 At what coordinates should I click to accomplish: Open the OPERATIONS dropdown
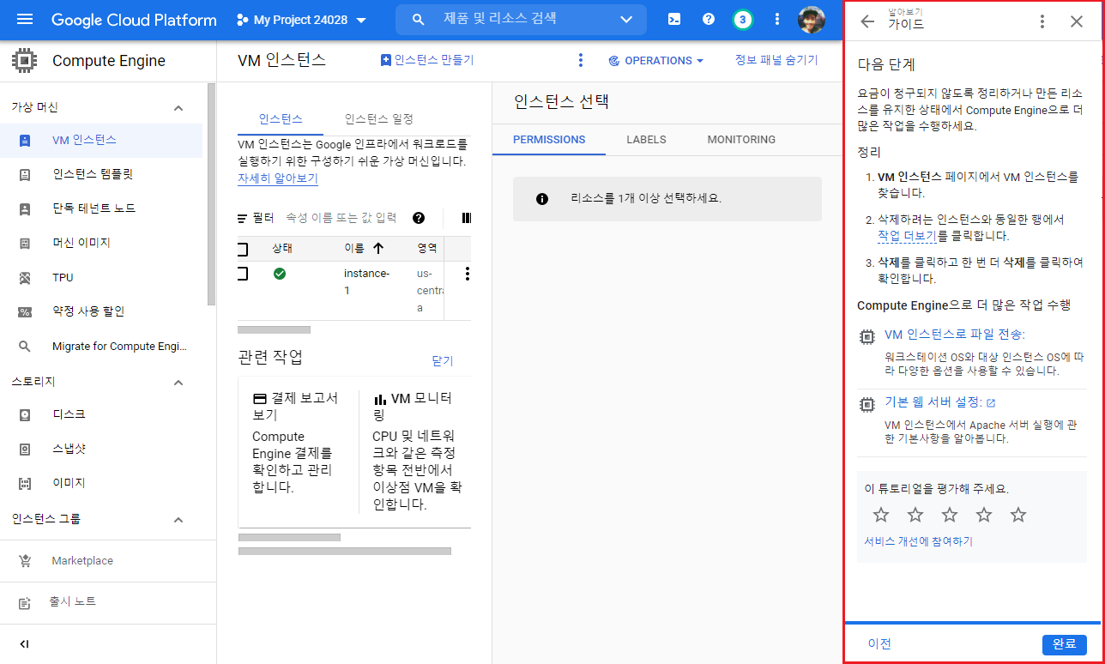point(655,61)
